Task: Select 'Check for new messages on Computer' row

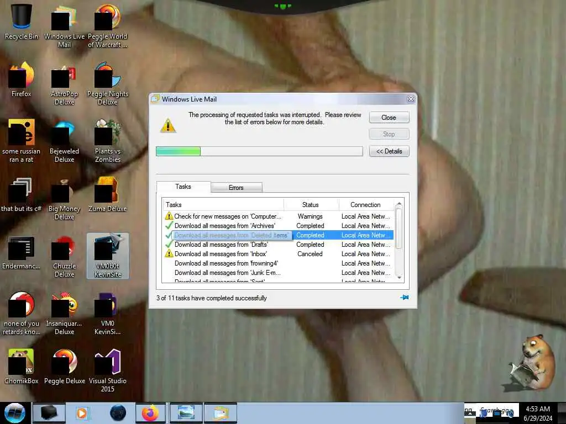Action: click(x=278, y=216)
